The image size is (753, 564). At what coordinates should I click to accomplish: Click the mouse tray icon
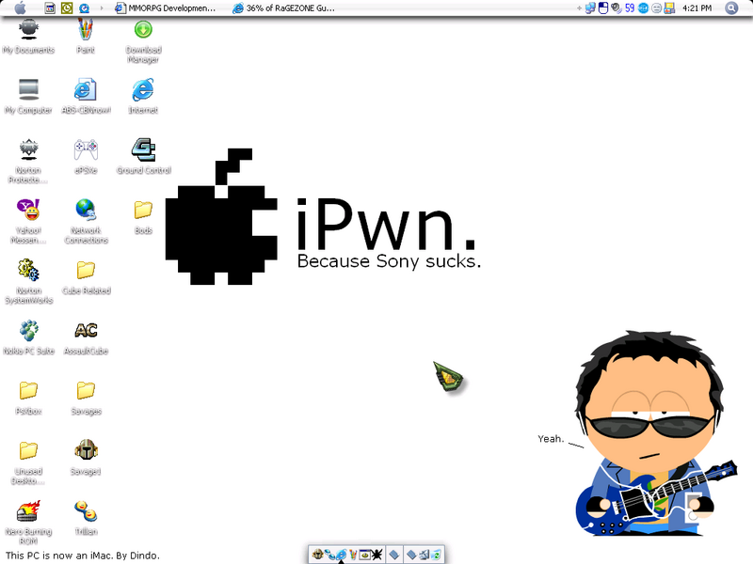coord(603,8)
